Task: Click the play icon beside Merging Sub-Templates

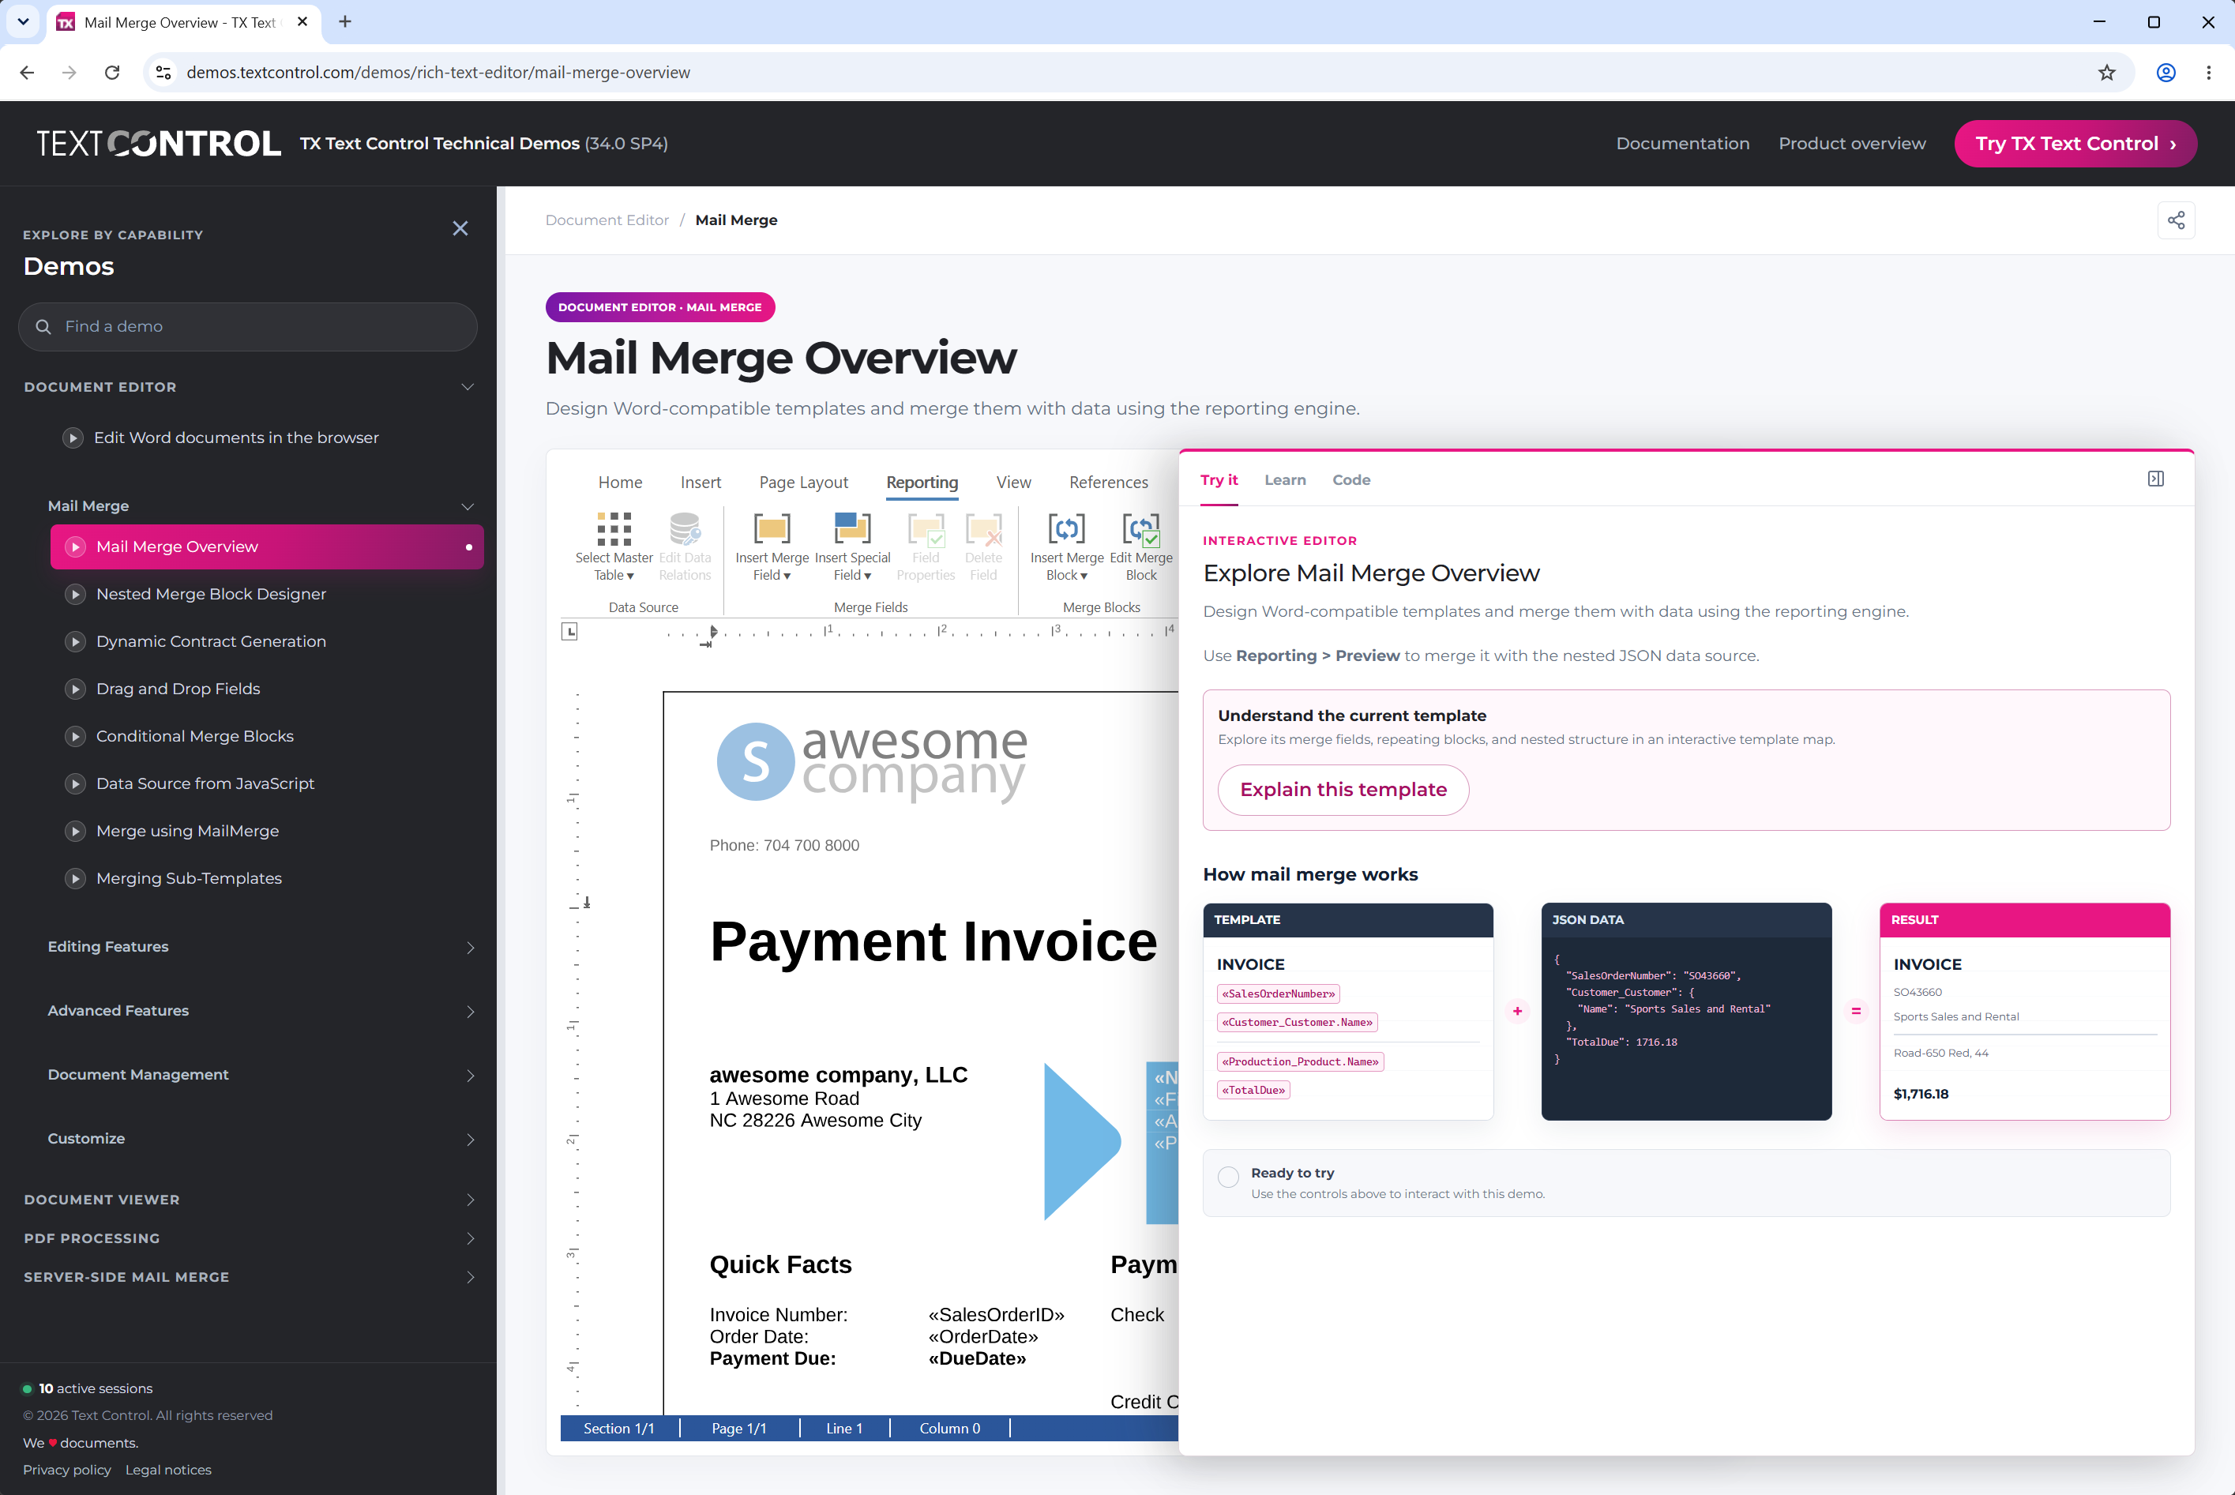Action: coord(75,878)
